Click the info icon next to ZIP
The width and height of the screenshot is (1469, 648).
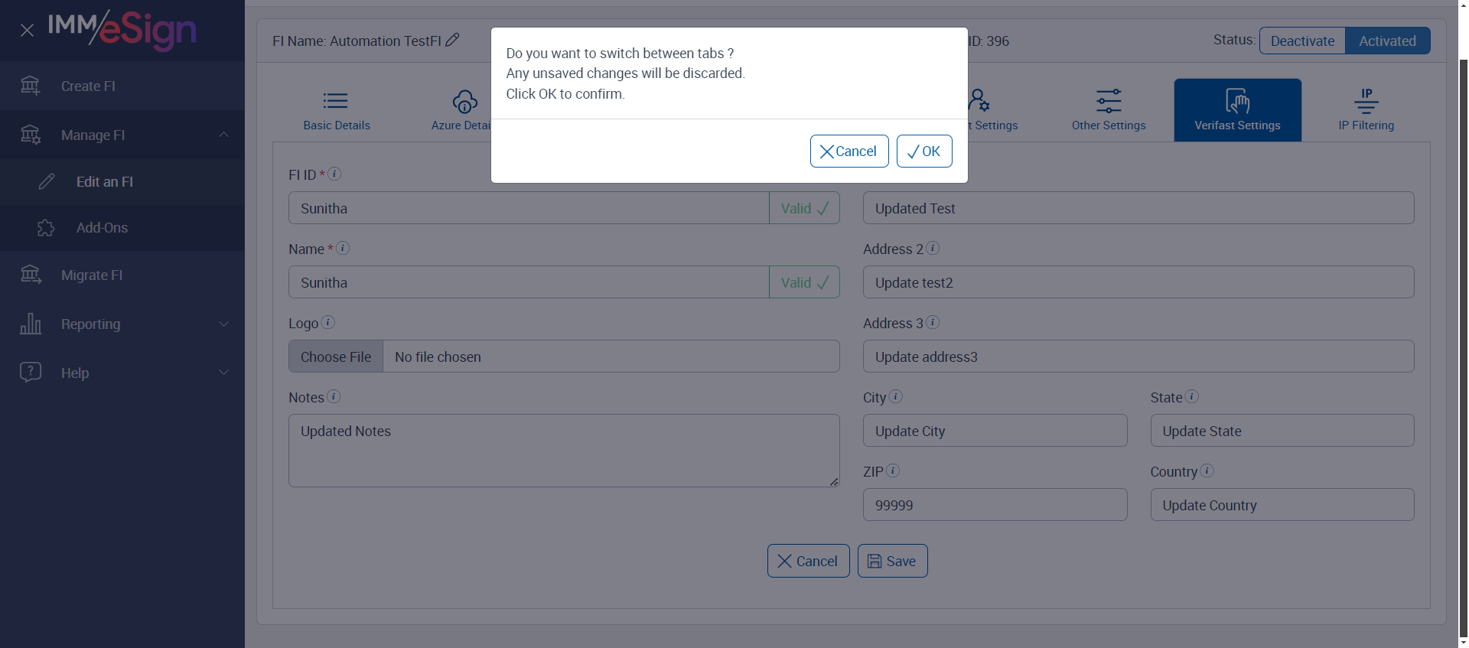click(893, 471)
